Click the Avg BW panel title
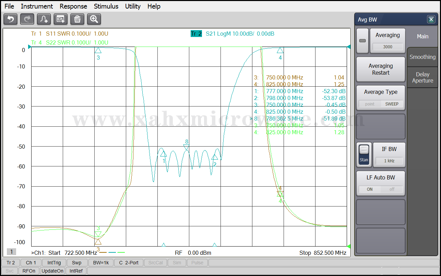This screenshot has height=276, width=441. click(367, 20)
